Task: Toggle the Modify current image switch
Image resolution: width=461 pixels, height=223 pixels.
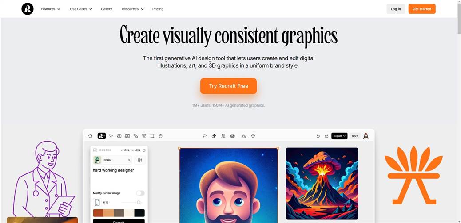Action: pos(140,193)
